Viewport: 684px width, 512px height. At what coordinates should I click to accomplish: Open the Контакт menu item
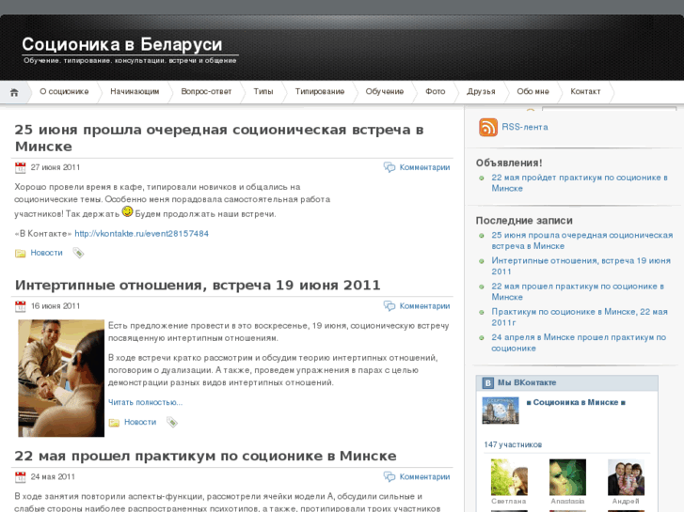coord(585,91)
